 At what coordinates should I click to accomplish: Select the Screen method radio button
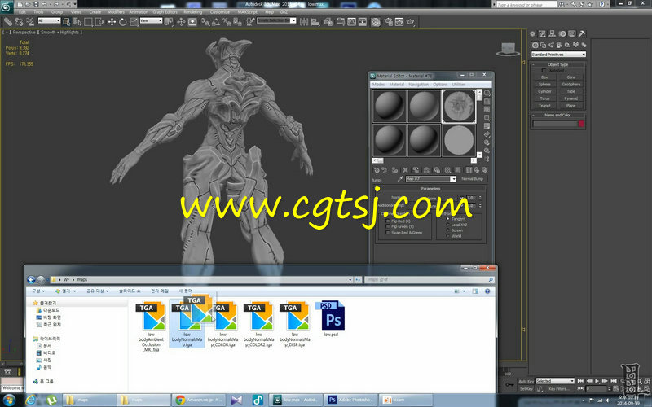point(447,230)
